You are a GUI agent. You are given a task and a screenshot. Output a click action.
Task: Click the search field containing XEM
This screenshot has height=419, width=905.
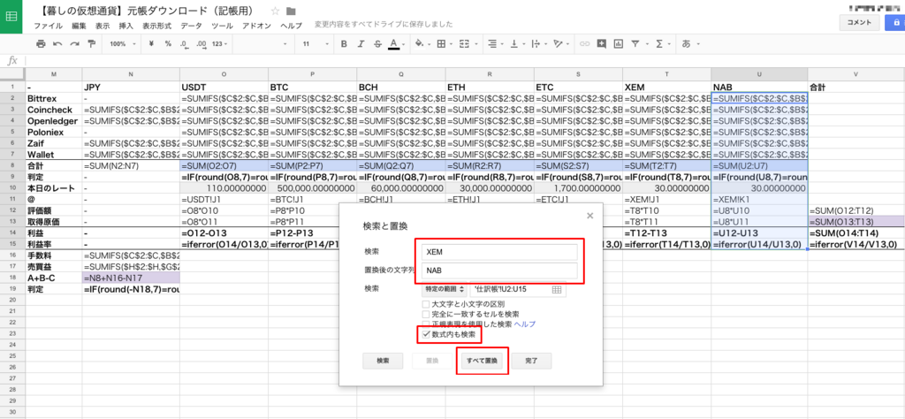pos(499,252)
